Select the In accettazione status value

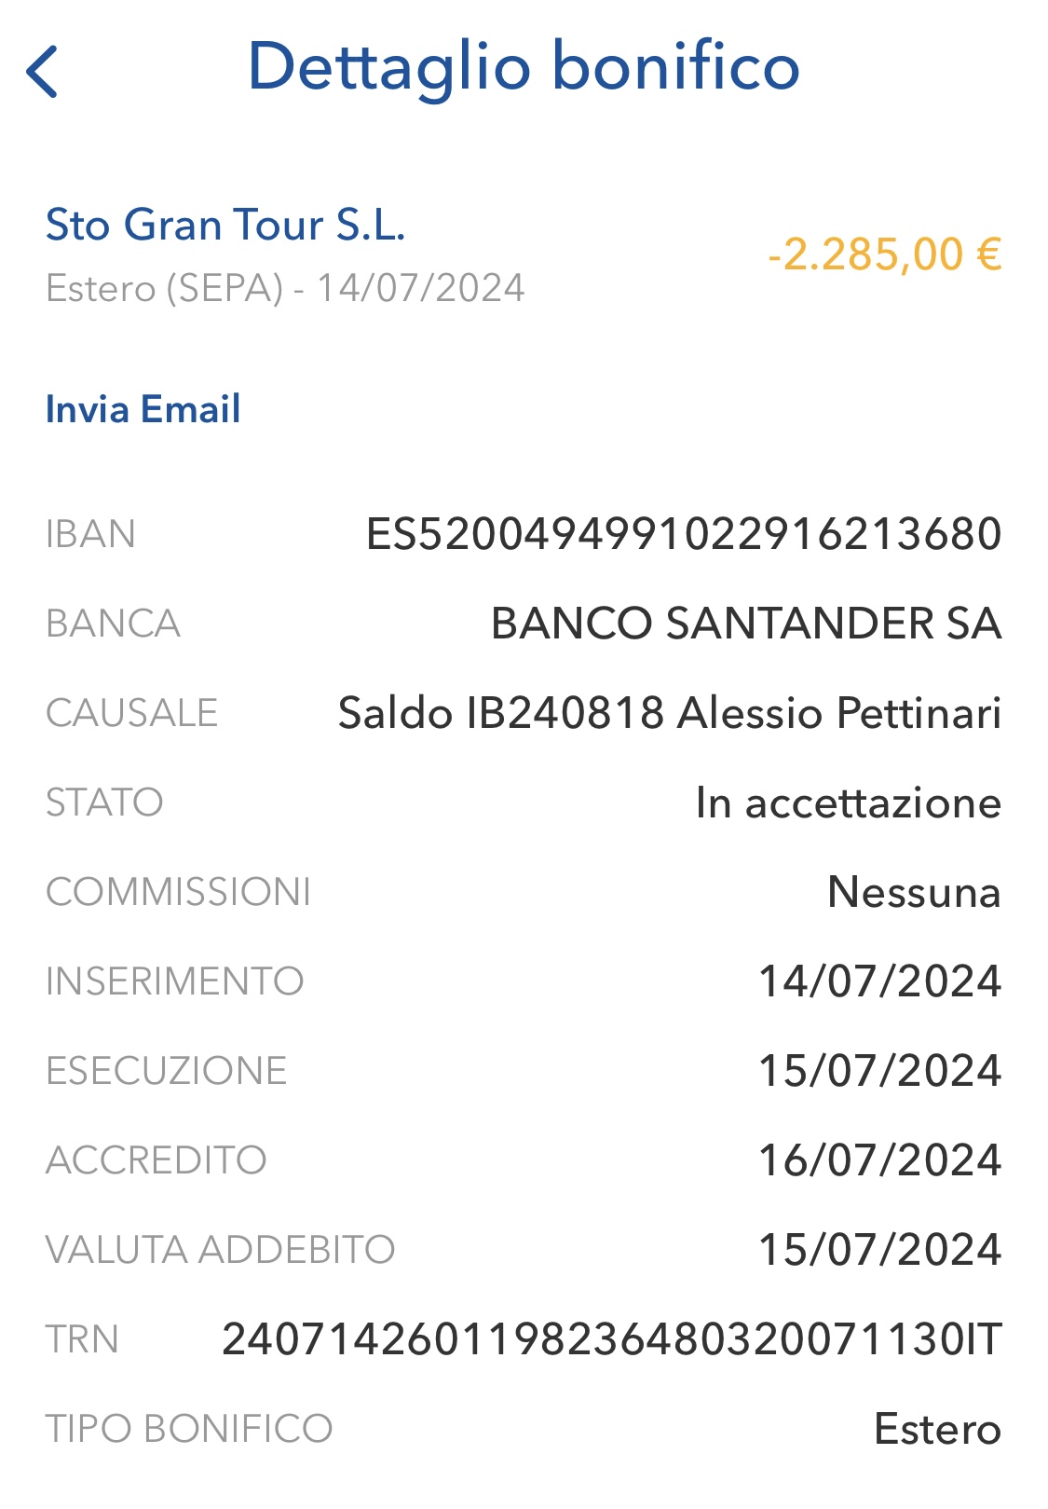pos(849,803)
